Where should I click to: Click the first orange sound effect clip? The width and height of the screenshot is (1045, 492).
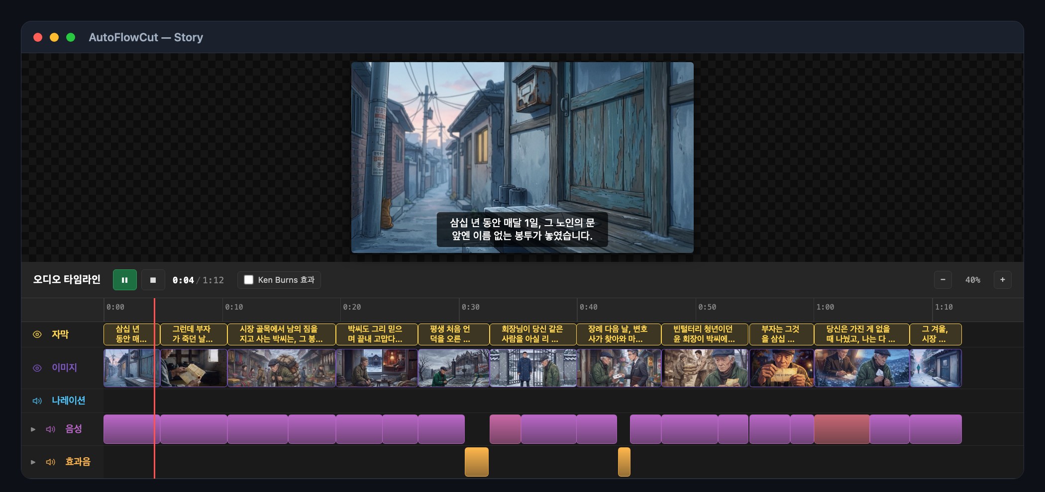[x=477, y=462]
